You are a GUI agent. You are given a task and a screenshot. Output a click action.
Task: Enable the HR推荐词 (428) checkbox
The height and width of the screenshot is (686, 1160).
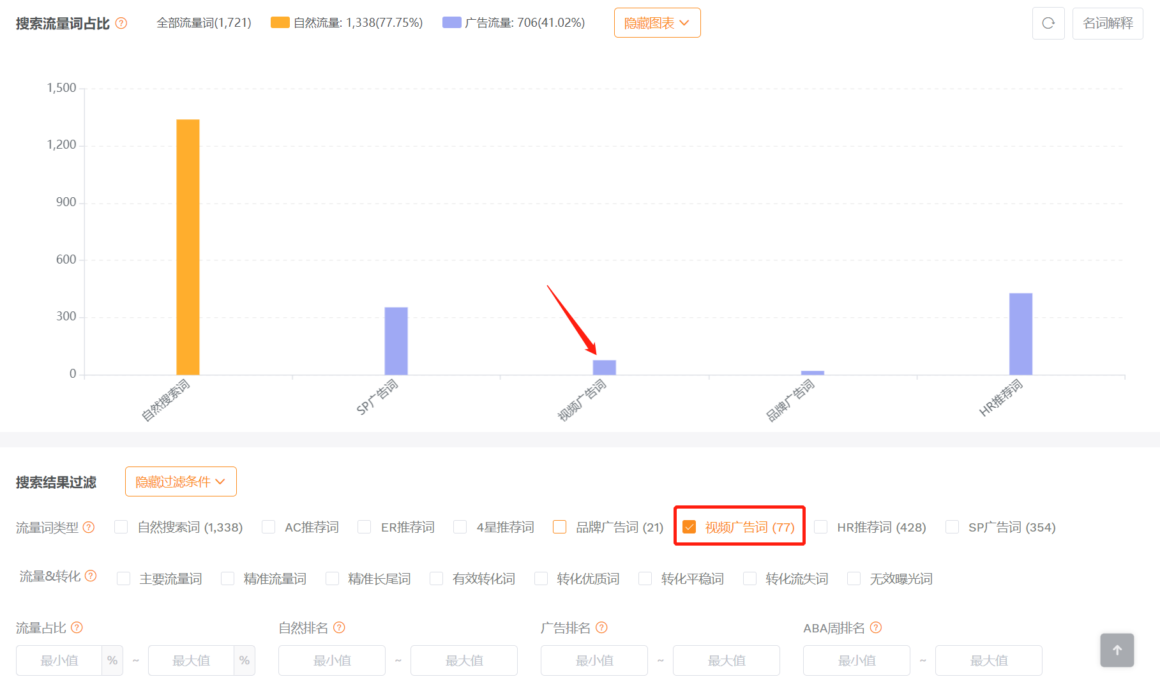point(821,527)
